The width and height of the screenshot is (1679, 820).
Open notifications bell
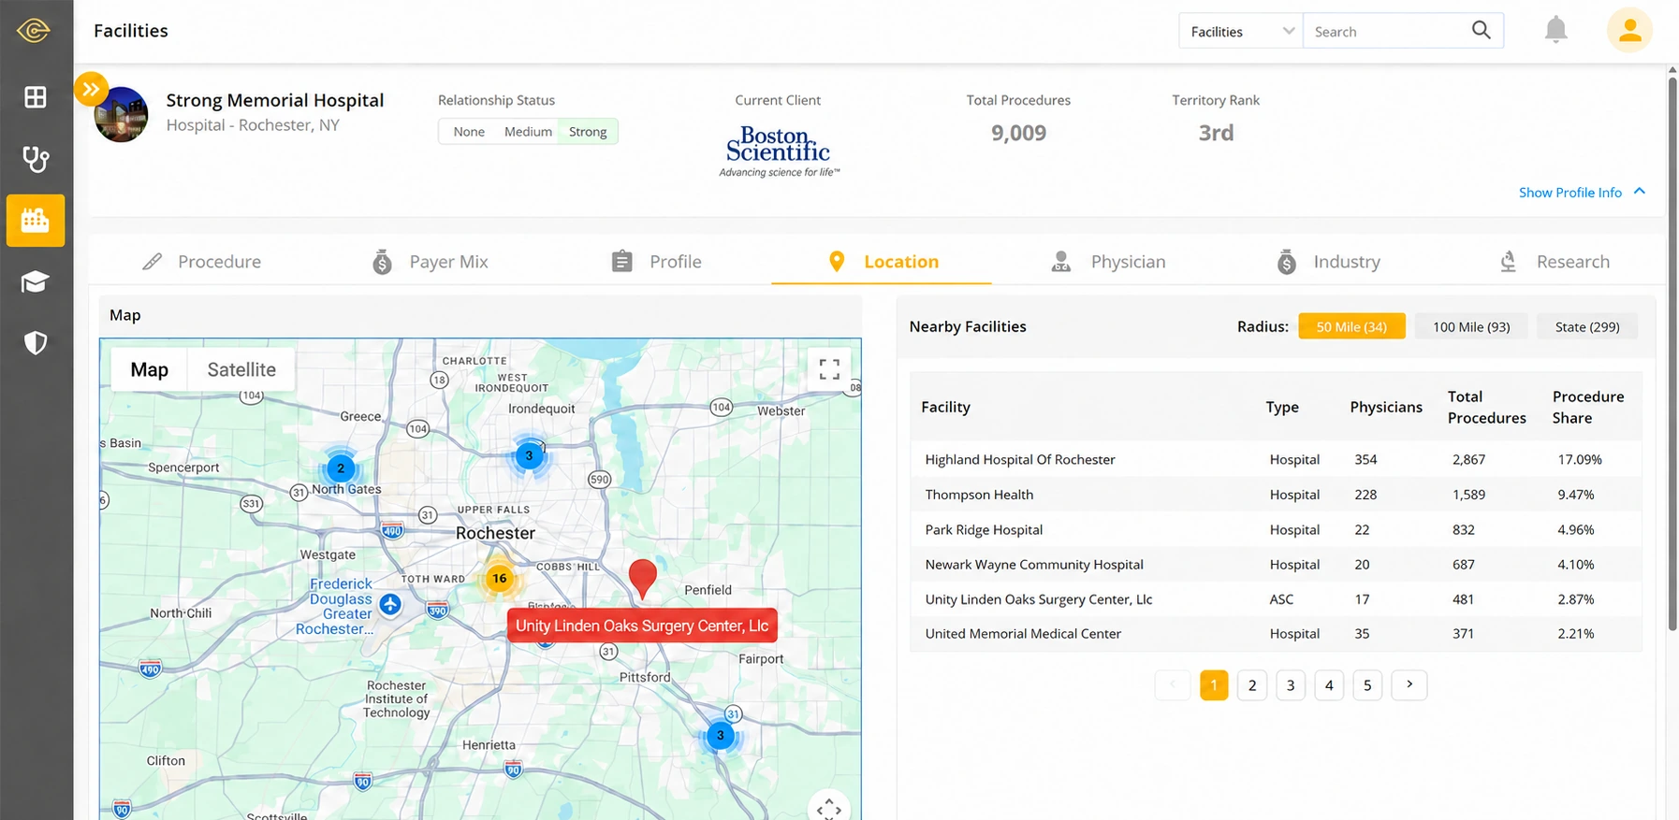pyautogui.click(x=1555, y=30)
